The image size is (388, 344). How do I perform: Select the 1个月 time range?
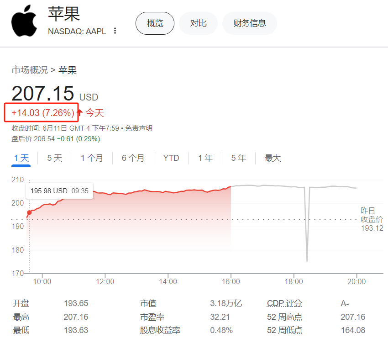click(x=92, y=158)
